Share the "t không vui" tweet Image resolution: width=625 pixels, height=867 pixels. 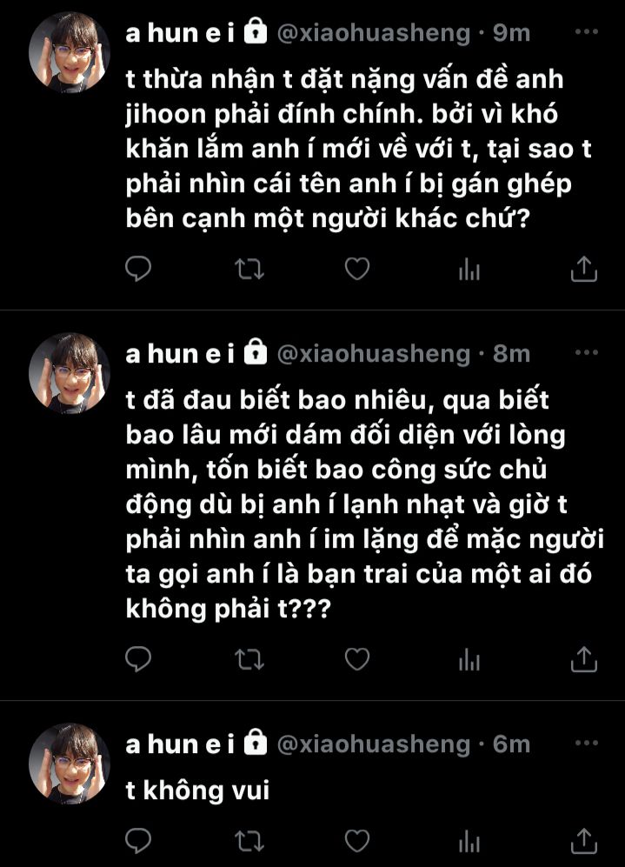583,841
